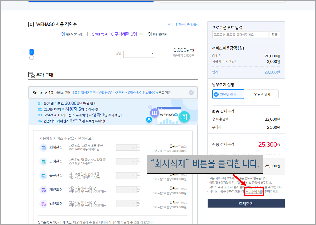Click the 합계 23,000원 total
The height and width of the screenshot is (225, 316).
coord(272,72)
